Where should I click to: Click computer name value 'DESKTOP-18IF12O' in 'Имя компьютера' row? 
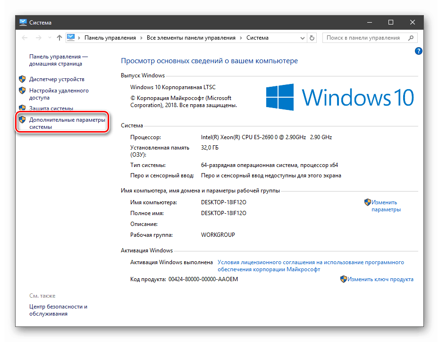pyautogui.click(x=224, y=202)
